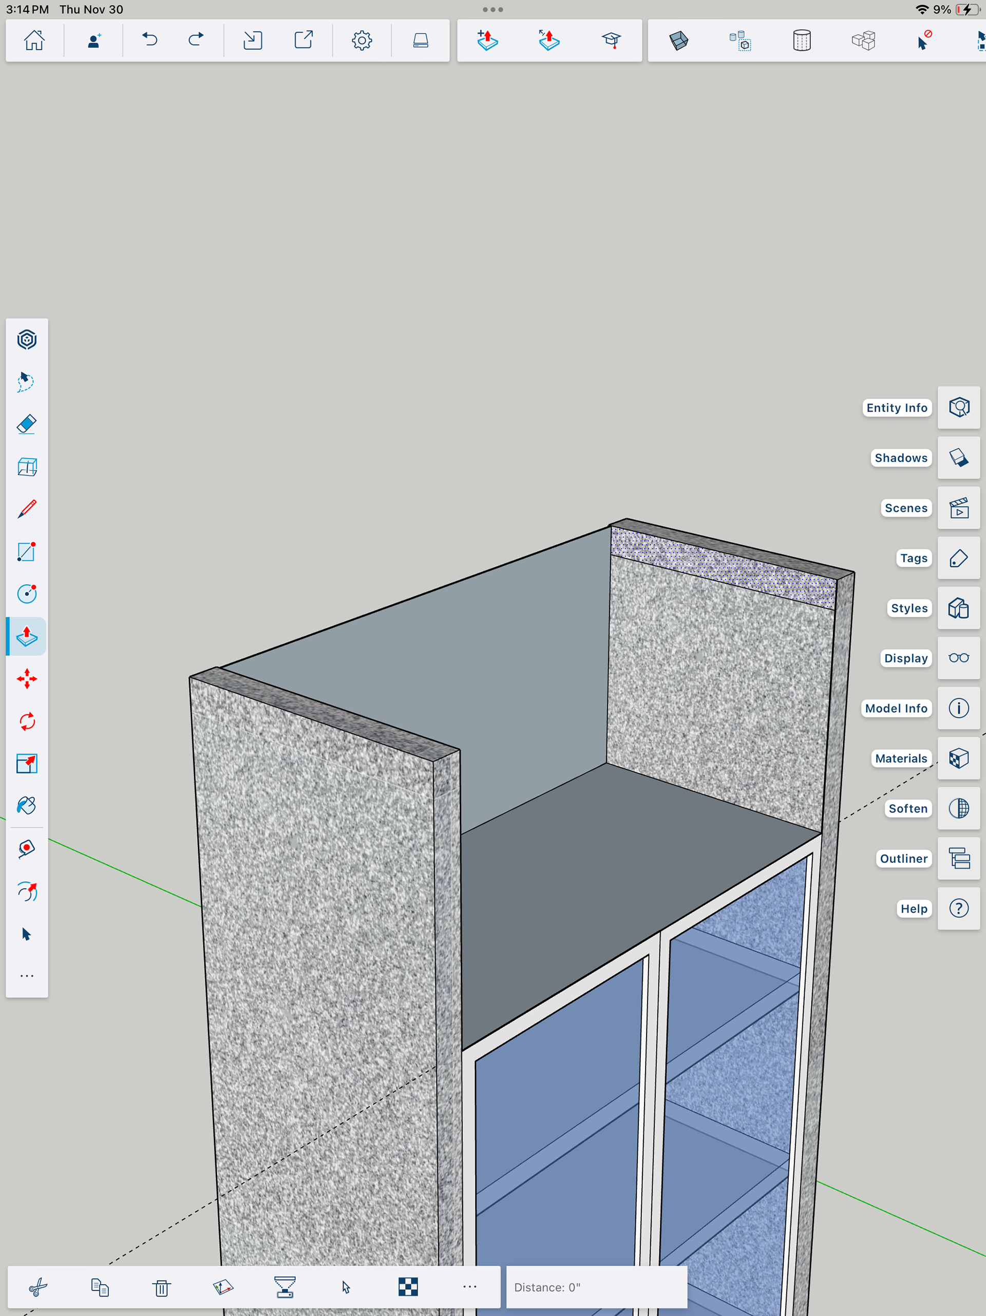Open multitasking dots at top center

493,10
